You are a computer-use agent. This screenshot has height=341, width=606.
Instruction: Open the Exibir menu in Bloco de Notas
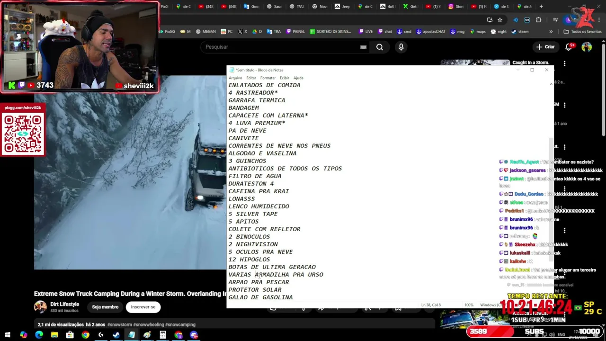pyautogui.click(x=284, y=78)
